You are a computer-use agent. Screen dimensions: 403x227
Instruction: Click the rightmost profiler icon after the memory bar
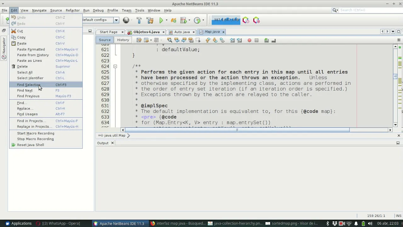pos(256,20)
